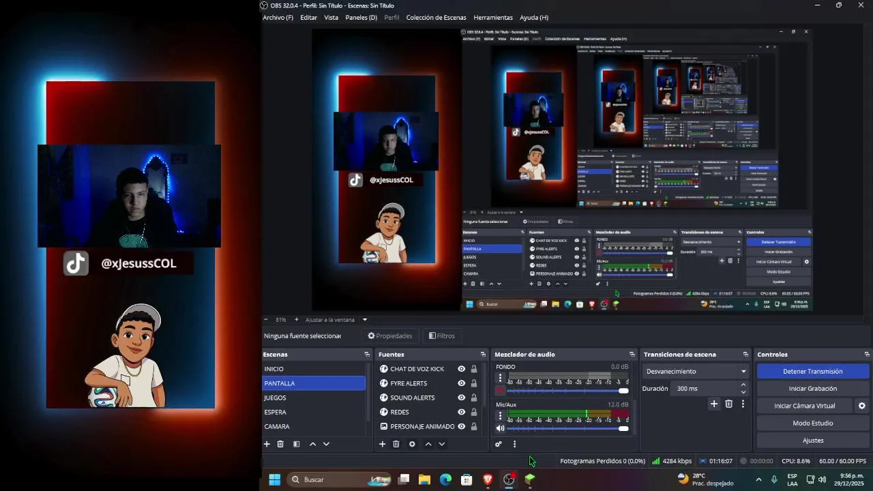Show hidden system tray icons chevron
The width and height of the screenshot is (873, 491).
click(758, 479)
